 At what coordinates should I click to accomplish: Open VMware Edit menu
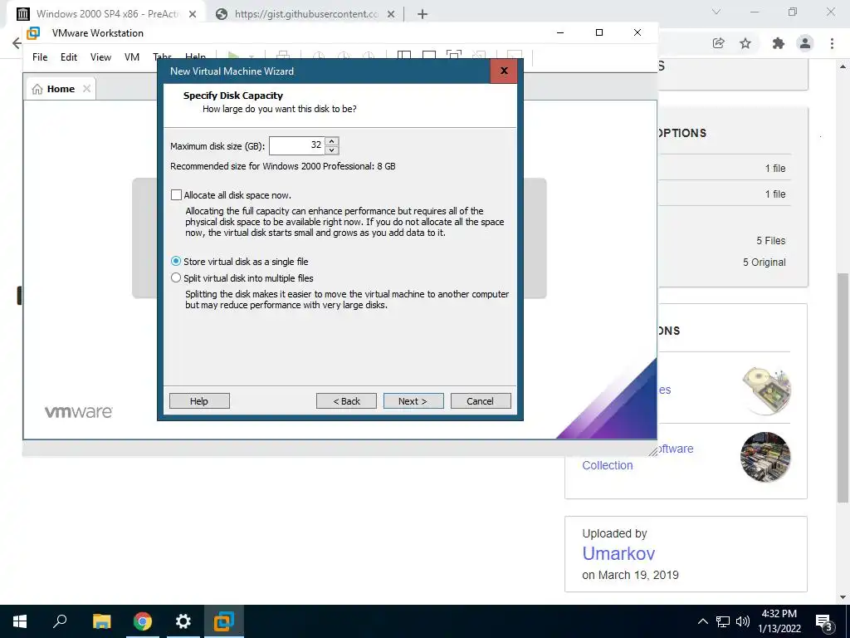tap(69, 57)
